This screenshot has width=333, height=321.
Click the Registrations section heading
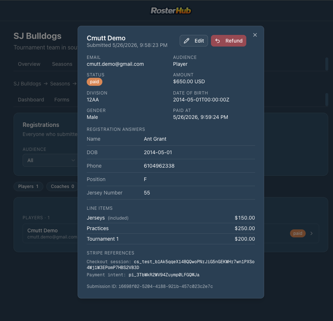pos(41,125)
